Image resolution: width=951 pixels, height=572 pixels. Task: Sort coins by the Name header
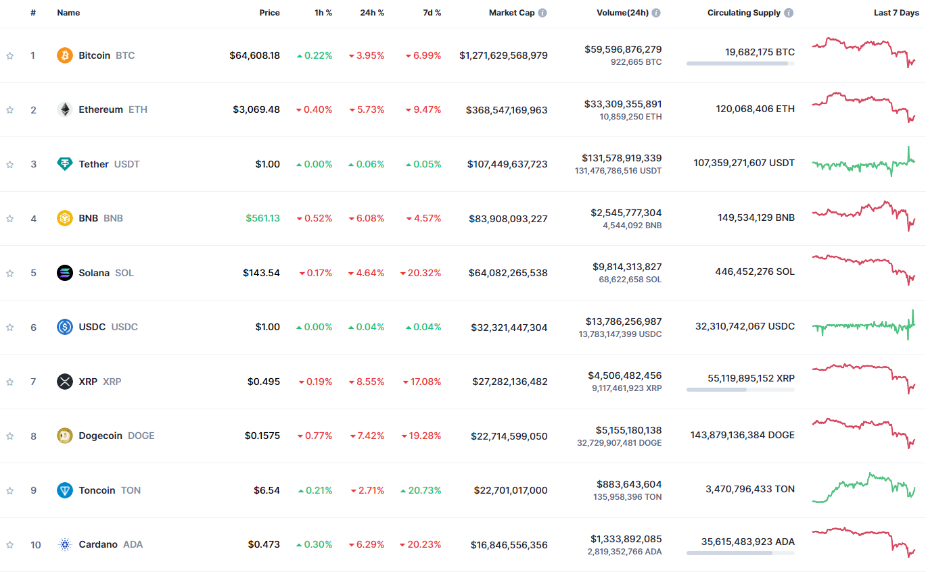pos(68,13)
